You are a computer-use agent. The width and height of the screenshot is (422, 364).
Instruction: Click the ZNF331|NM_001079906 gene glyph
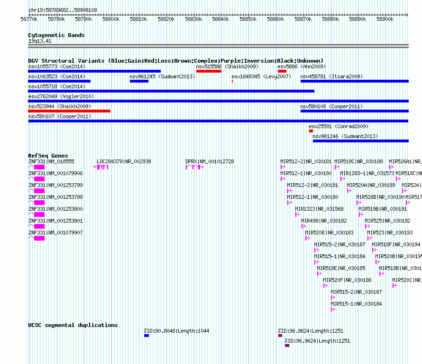pos(37,179)
